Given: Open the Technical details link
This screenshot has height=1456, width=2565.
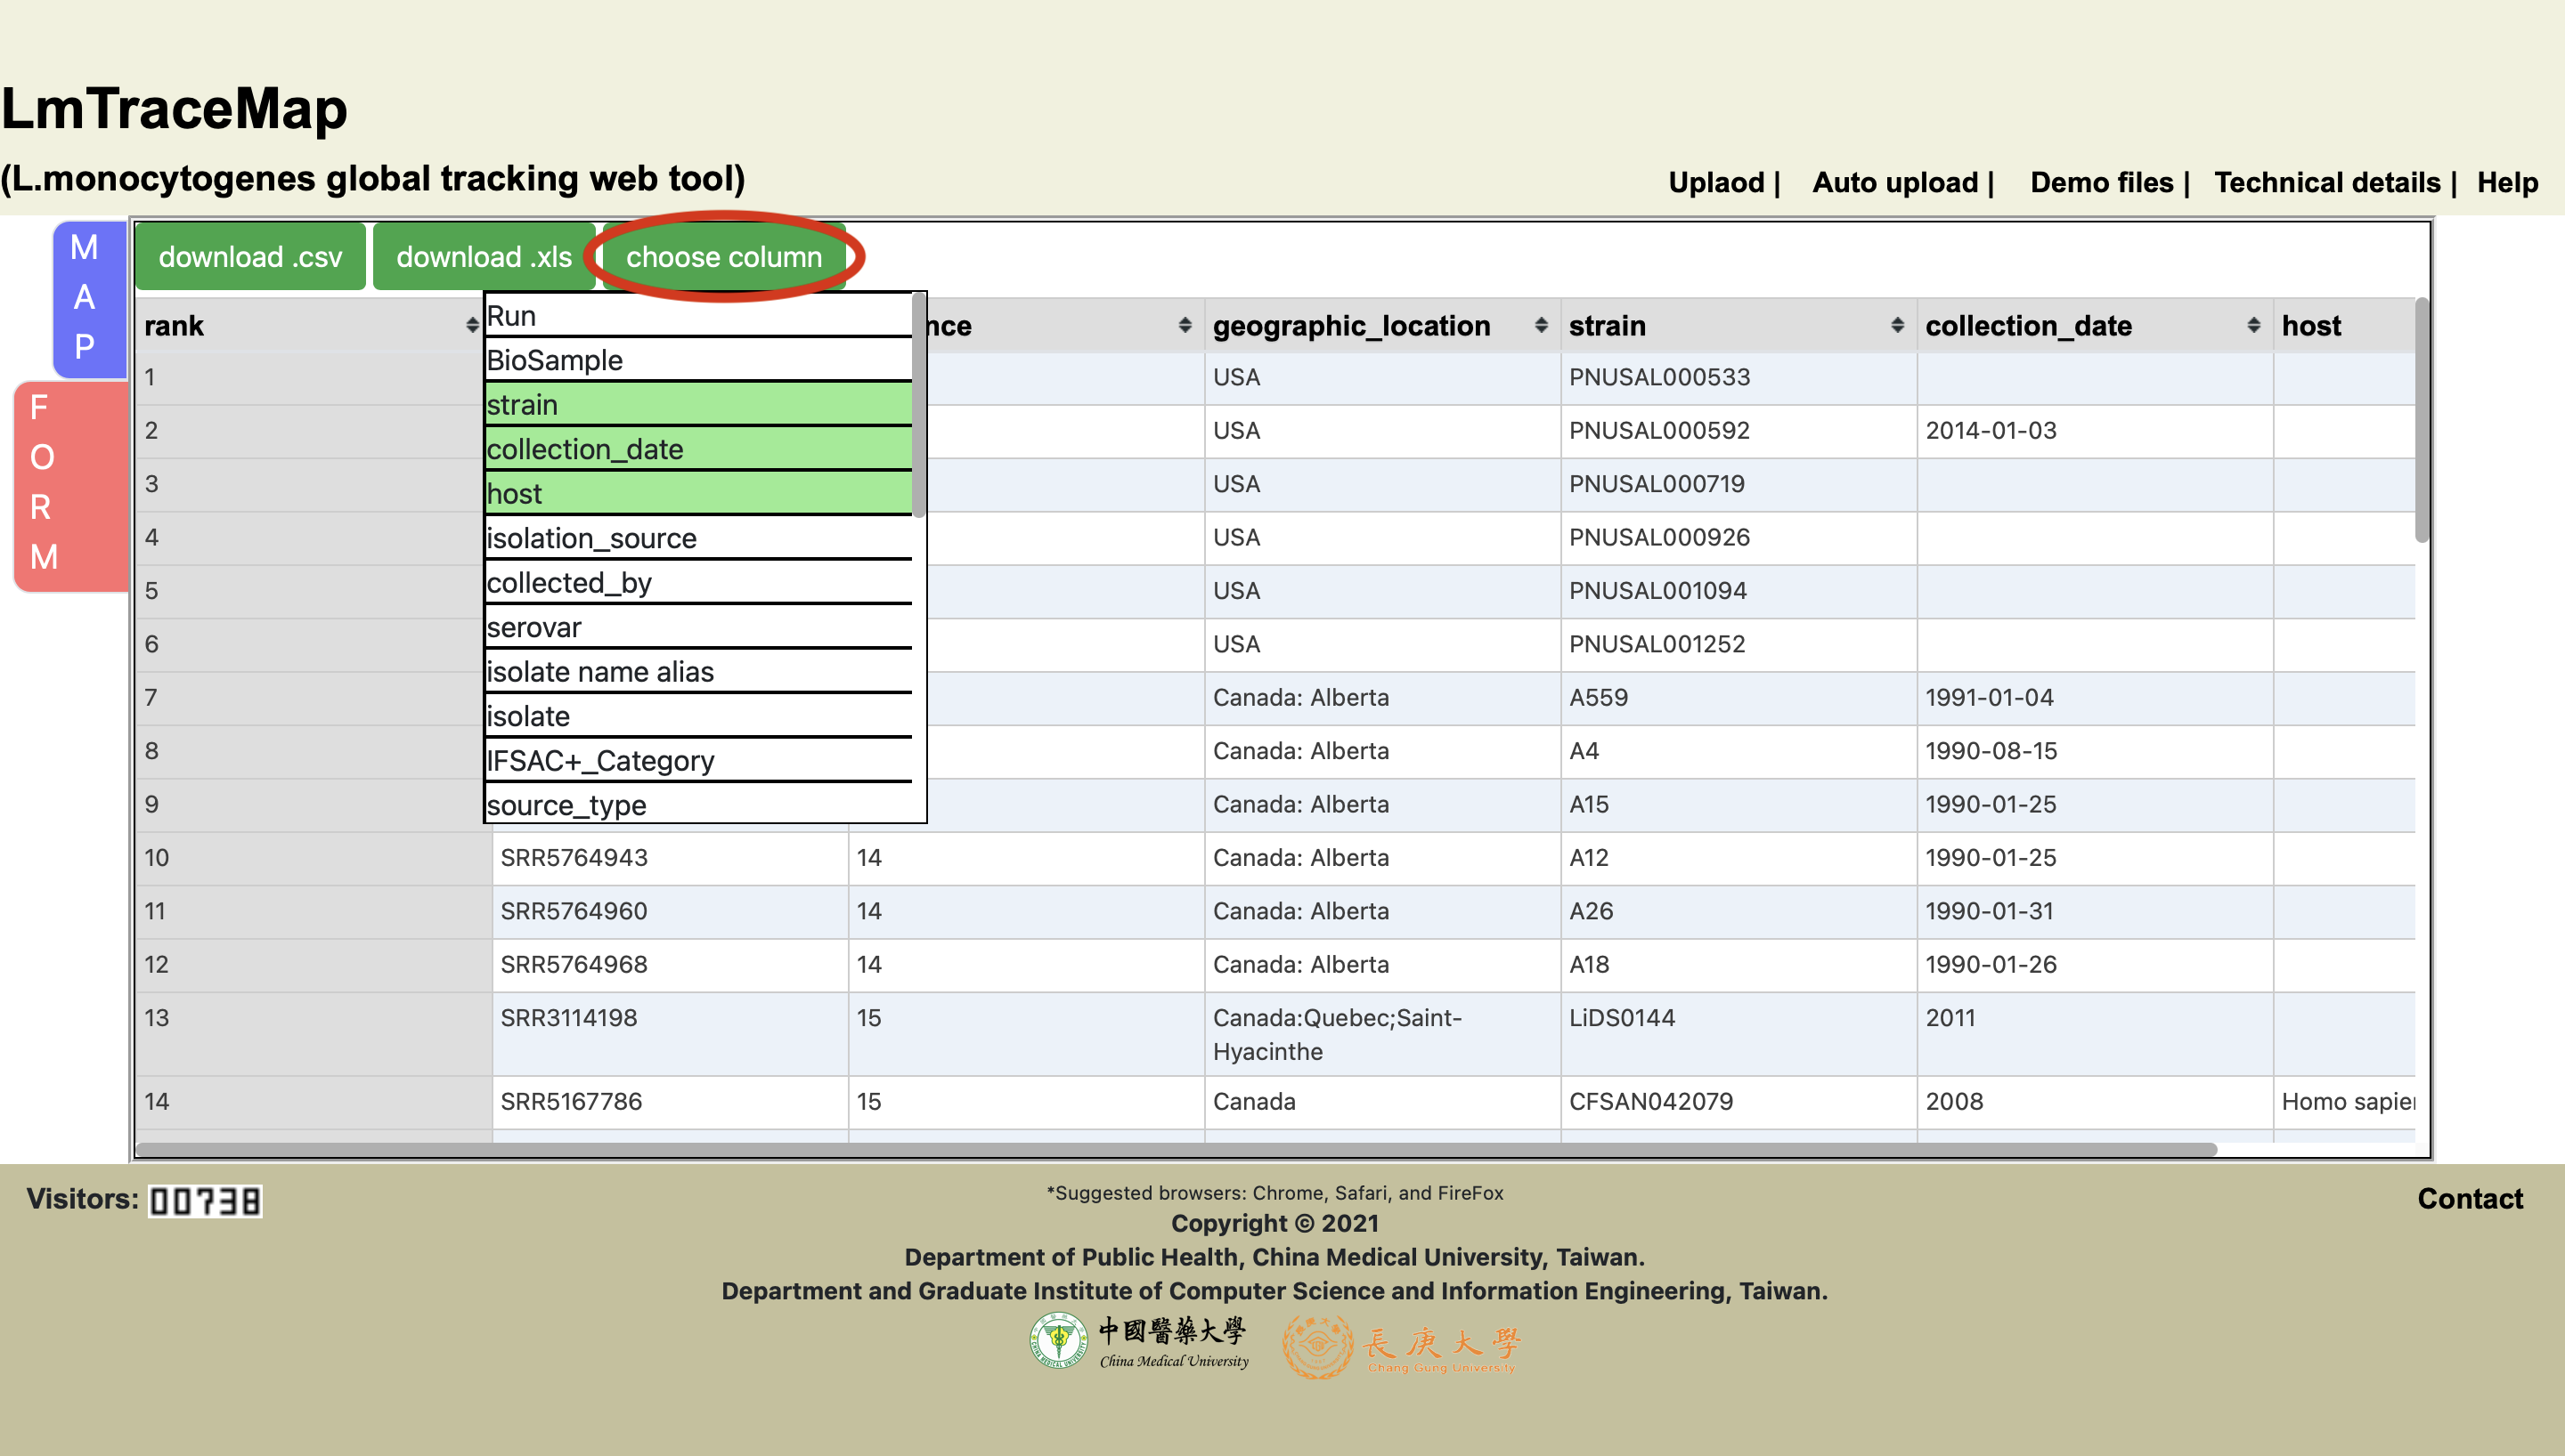Looking at the screenshot, I should pyautogui.click(x=2327, y=182).
